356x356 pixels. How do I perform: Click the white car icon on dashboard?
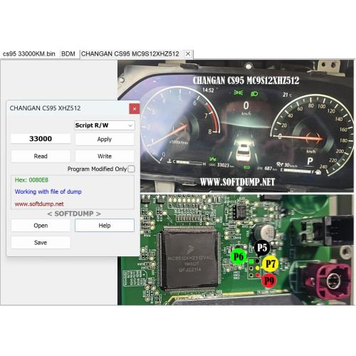(243, 152)
